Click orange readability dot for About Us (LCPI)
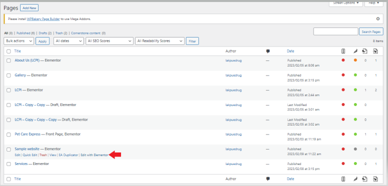This screenshot has height=186, width=388. (x=355, y=60)
